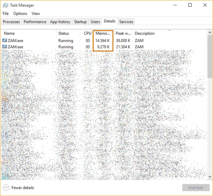Click the ZAM.exe name in the 21.504 K row
The image size is (213, 196).
pos(15,47)
